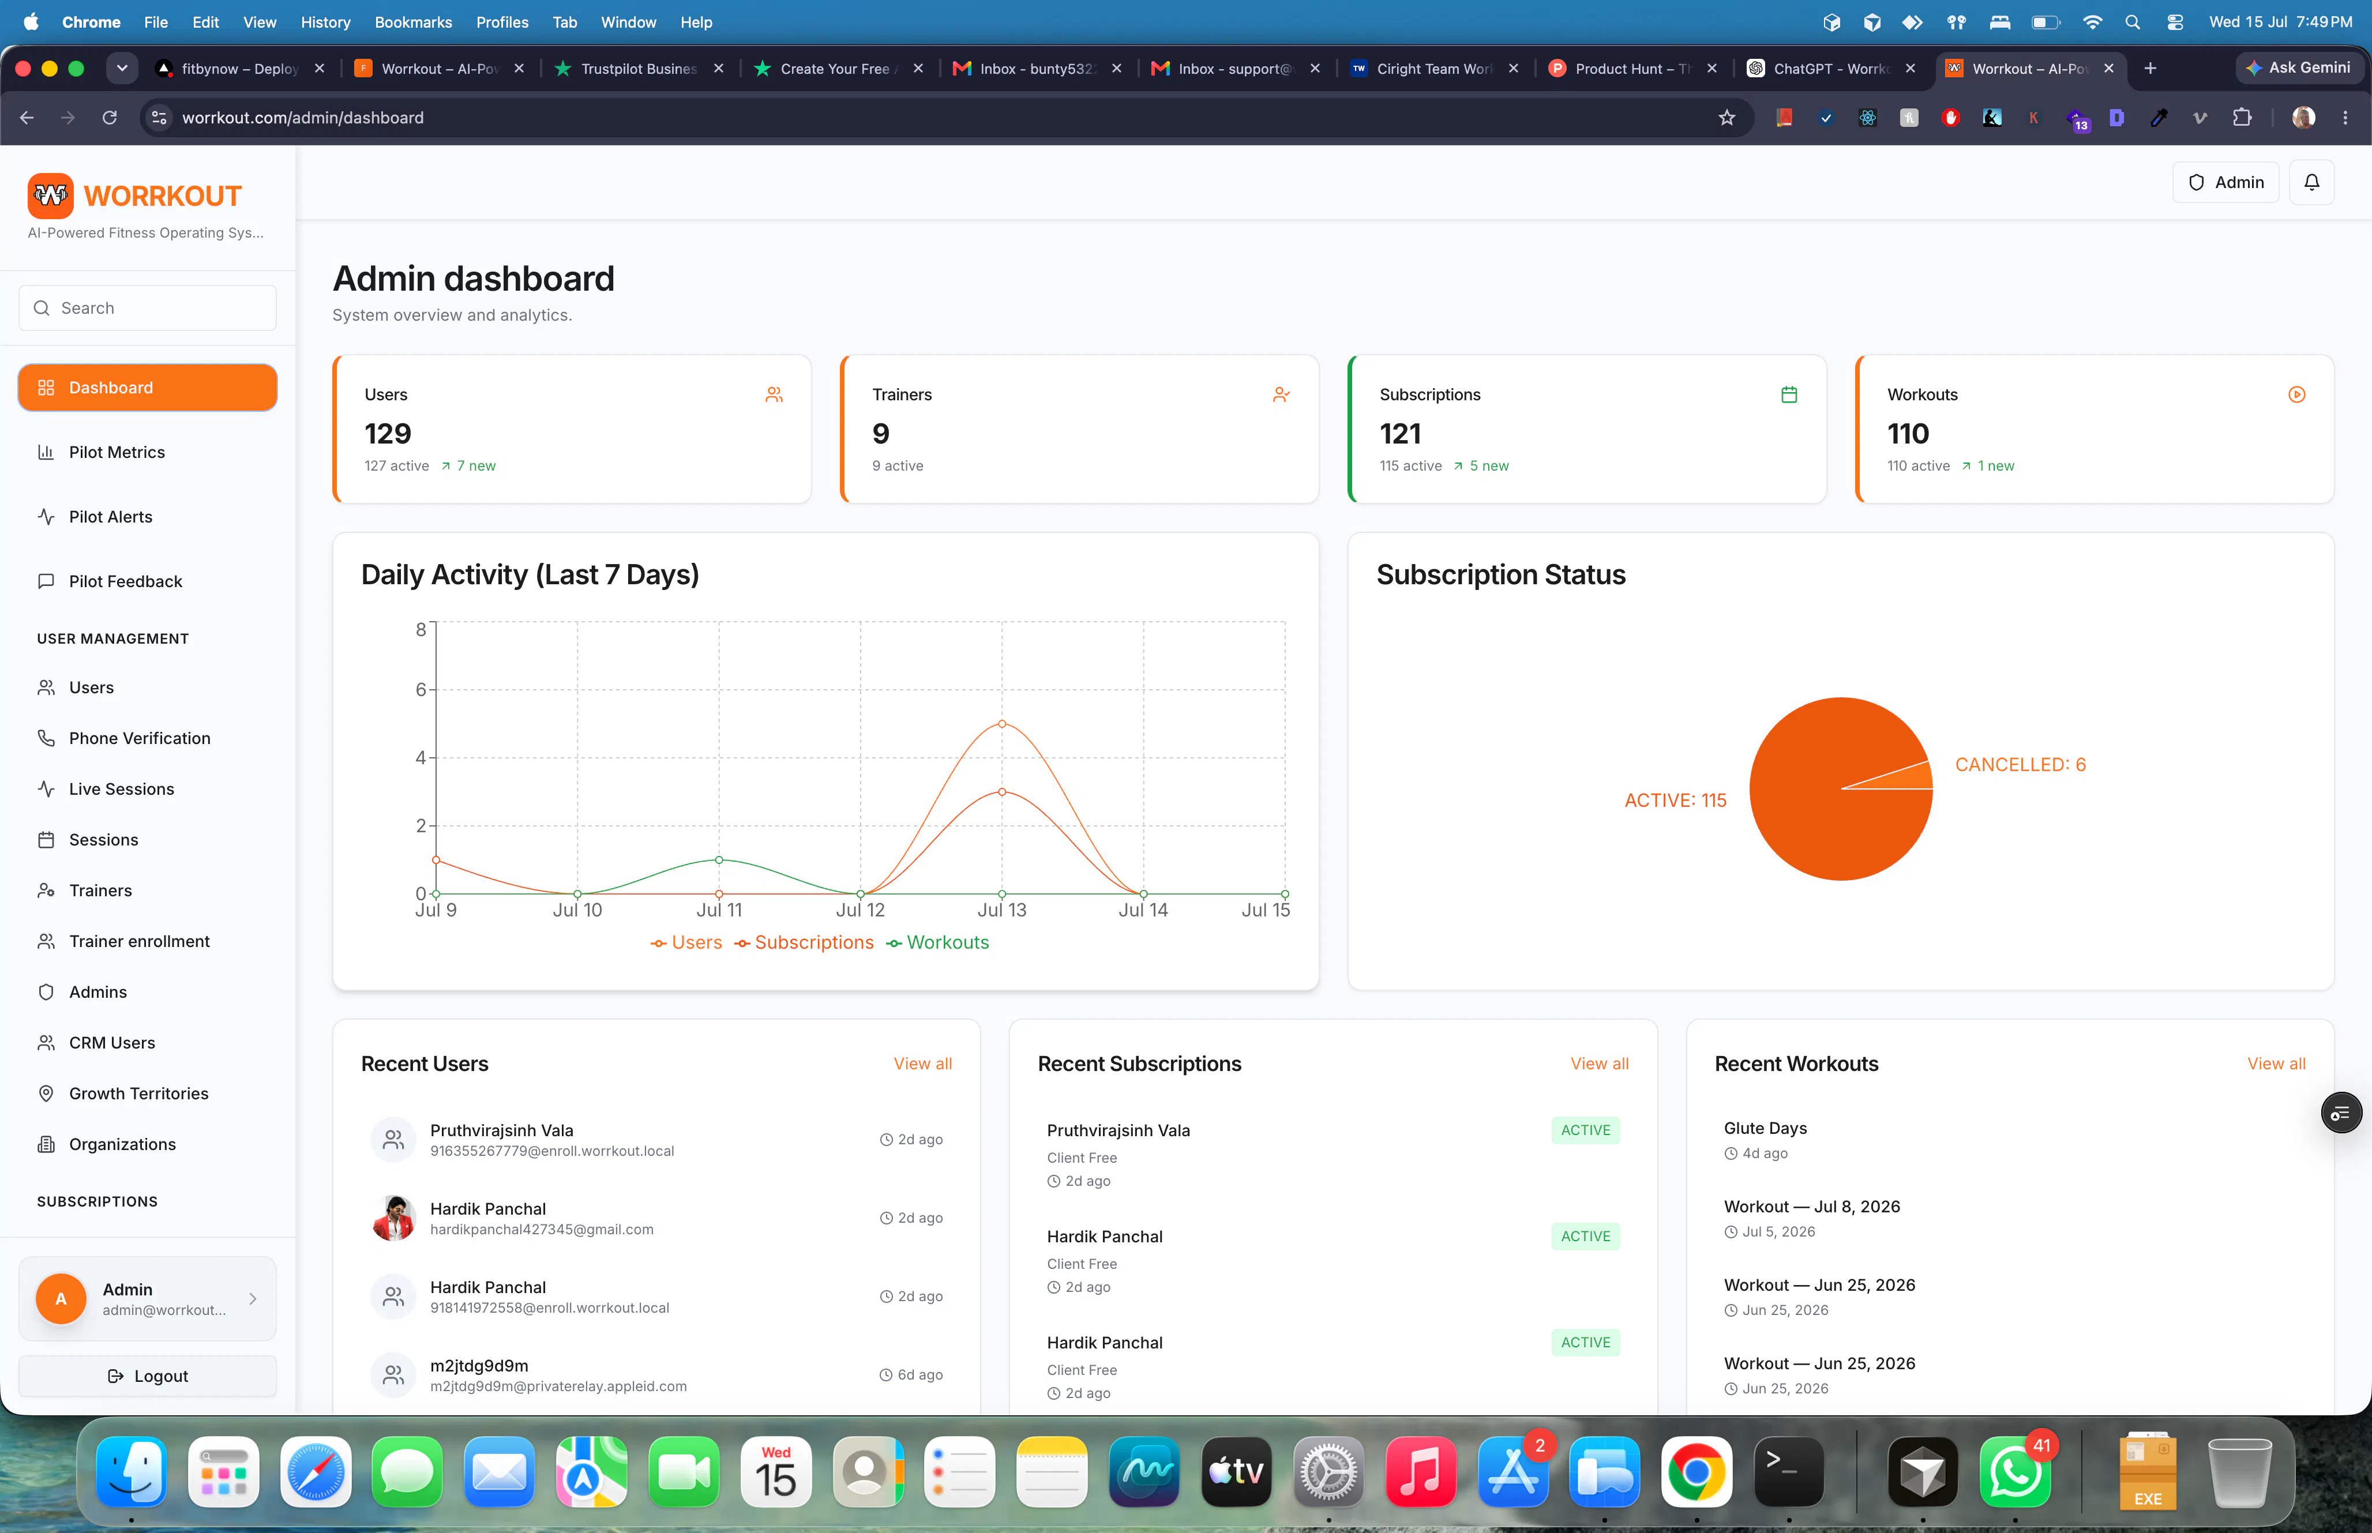Click the Workouts card play icon
The height and width of the screenshot is (1533, 2372).
click(2296, 395)
